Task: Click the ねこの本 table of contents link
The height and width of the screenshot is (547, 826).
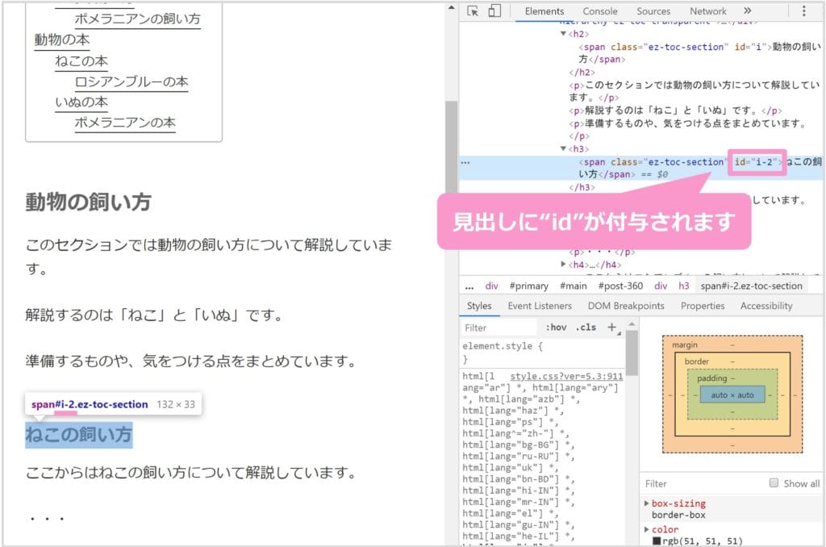Action: 81,61
